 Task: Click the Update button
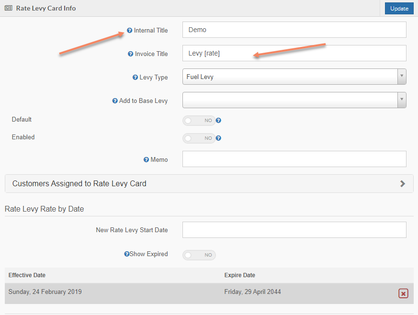click(x=399, y=8)
